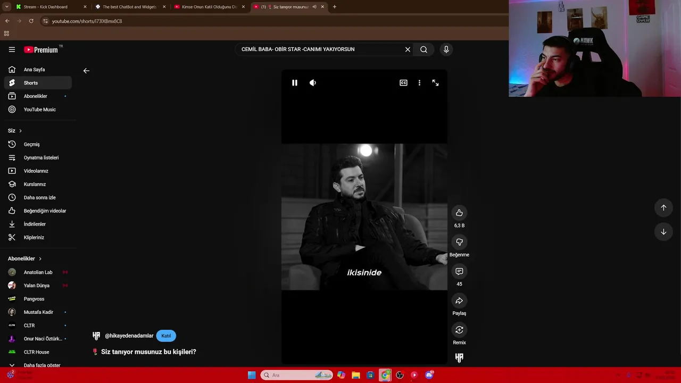
Task: Go to previous Short with up arrow
Action: click(663, 207)
